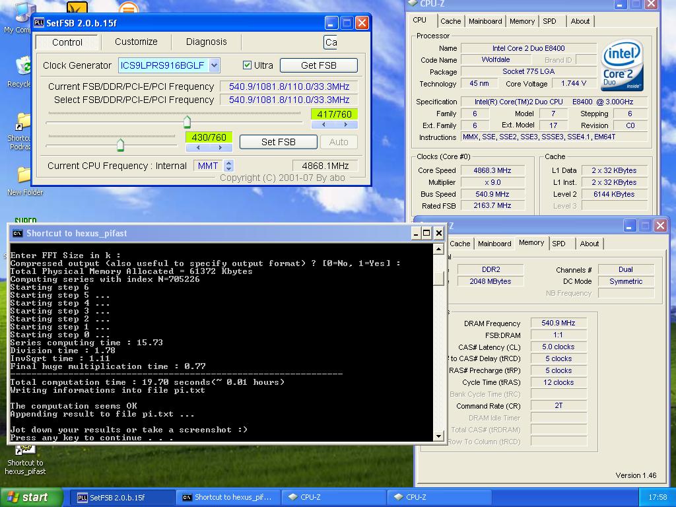Screen dimensions: 676x507
Task: Open the Windows start menu
Action: [x=31, y=497]
